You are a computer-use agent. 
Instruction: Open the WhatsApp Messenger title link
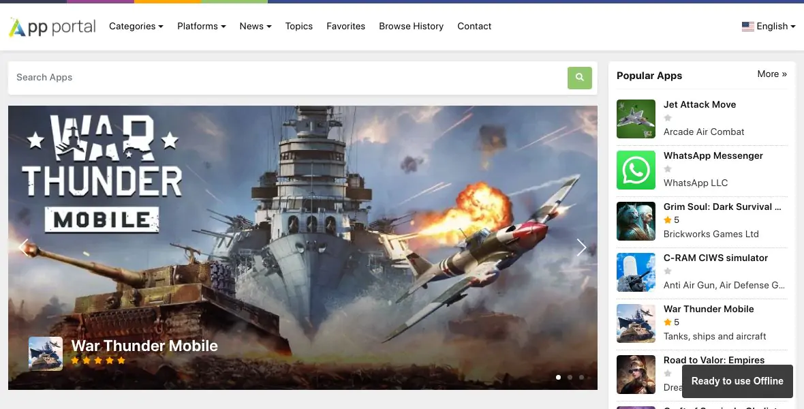713,155
